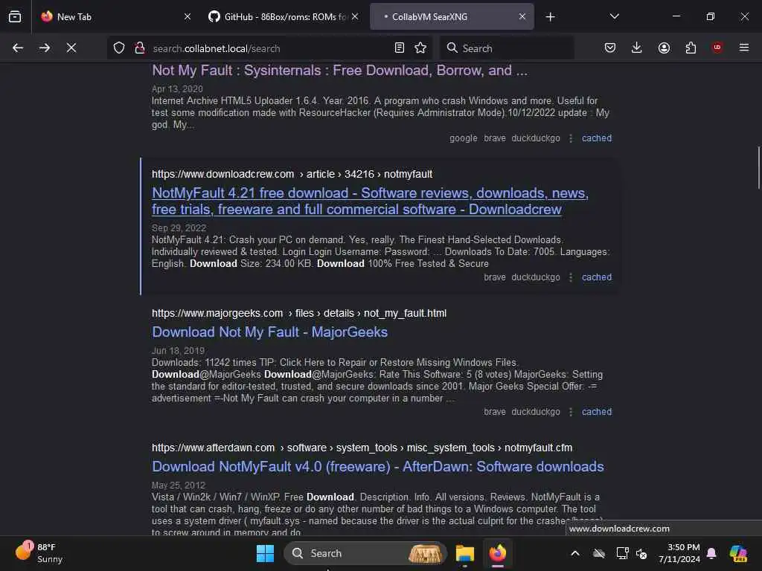762x571 pixels.
Task: Open cached version of MajorGeeks result
Action: 597,412
